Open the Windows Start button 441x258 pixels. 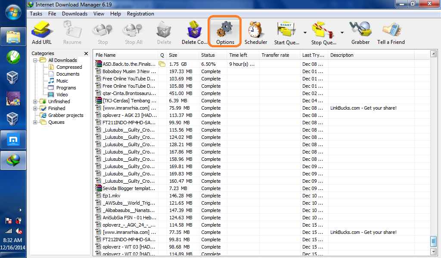[13, 12]
